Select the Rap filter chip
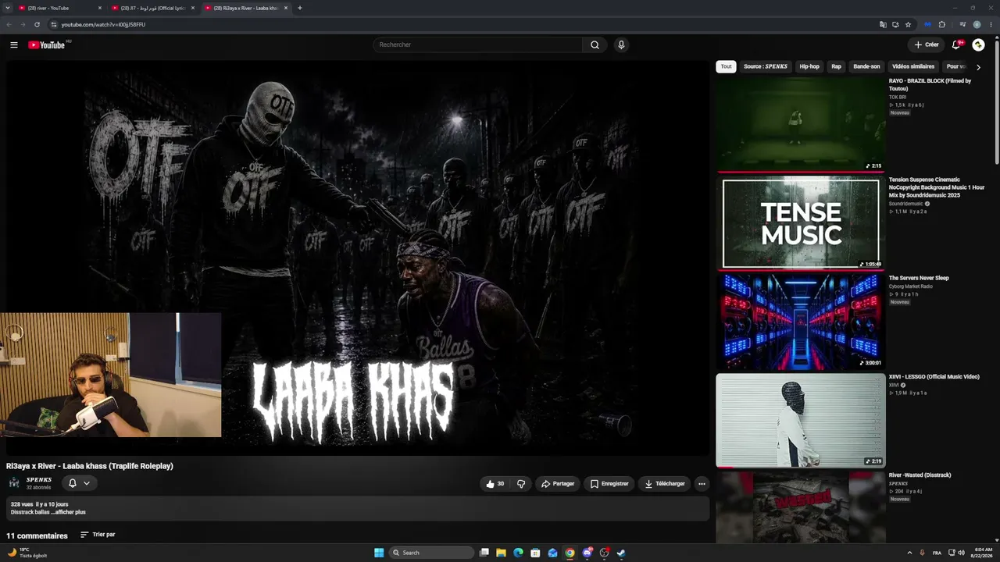 [x=837, y=67]
